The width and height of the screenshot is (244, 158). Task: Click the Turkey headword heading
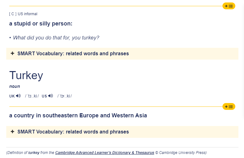(26, 75)
